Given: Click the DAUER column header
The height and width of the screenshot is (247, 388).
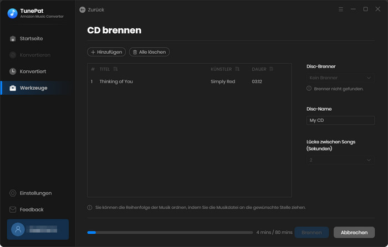Looking at the screenshot, I should (259, 69).
